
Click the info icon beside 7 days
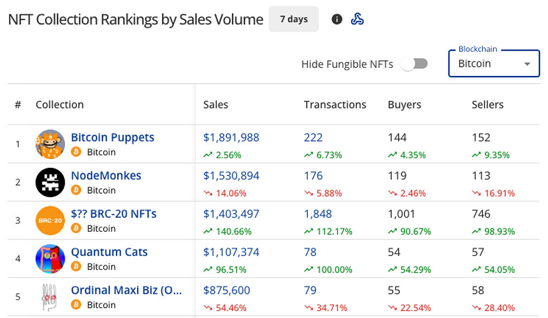point(337,20)
